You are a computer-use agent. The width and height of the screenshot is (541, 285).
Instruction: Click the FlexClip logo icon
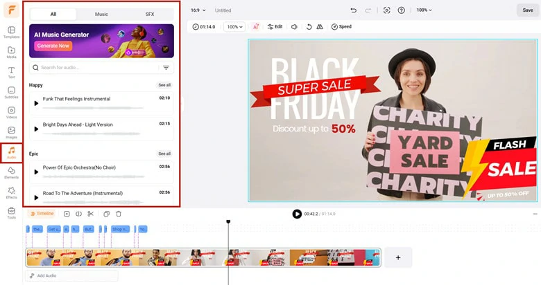(11, 10)
